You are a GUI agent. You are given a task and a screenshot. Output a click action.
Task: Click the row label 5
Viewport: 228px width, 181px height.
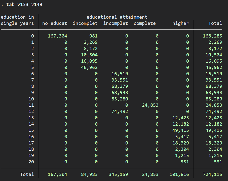click(32, 67)
